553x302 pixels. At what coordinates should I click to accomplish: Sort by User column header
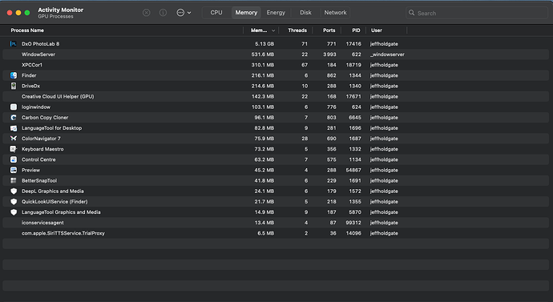377,30
